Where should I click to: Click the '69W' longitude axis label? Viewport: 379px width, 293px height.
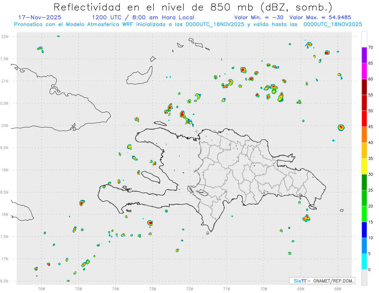coord(301,289)
